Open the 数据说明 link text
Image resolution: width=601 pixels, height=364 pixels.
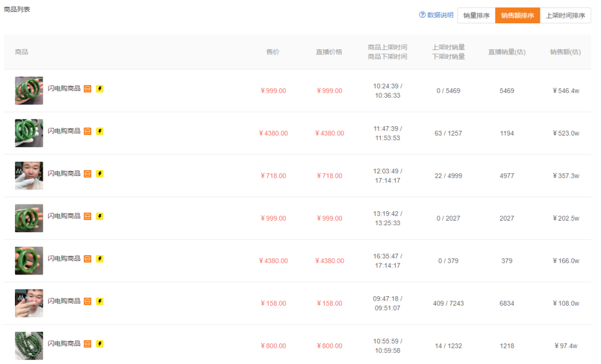(x=440, y=15)
